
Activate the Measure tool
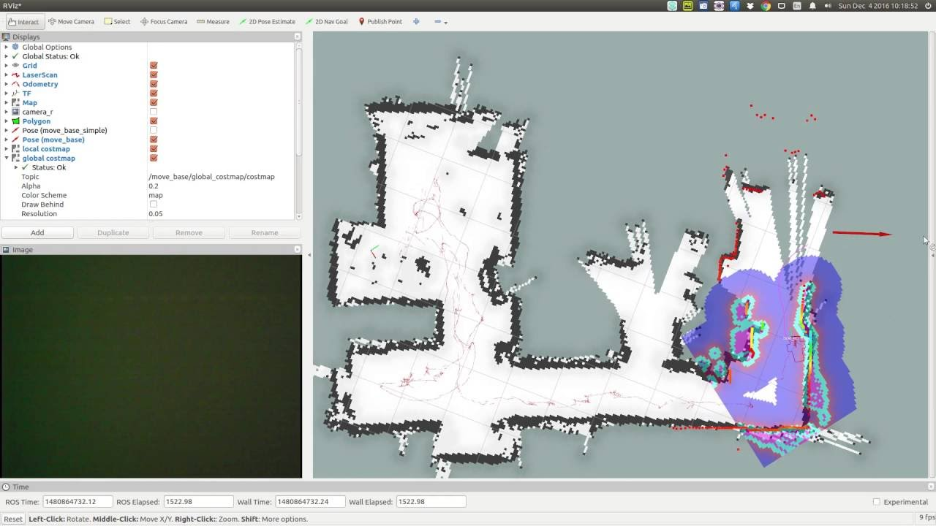point(213,22)
